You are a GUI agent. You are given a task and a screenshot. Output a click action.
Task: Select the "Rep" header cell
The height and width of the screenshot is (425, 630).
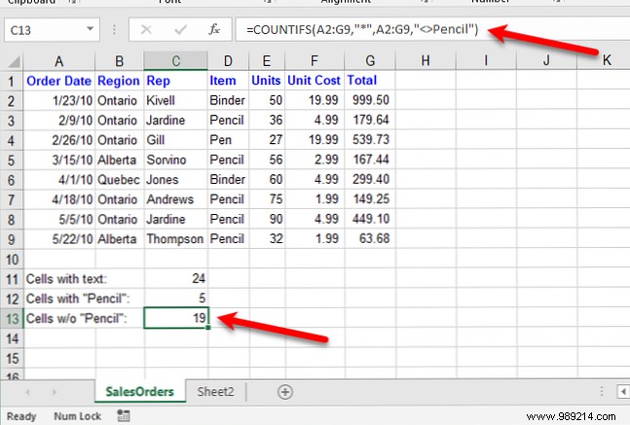point(176,81)
